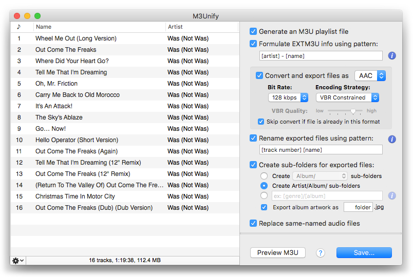Image resolution: width=413 pixels, height=277 pixels.
Task: Click the Preview M3U button
Action: coord(277,253)
